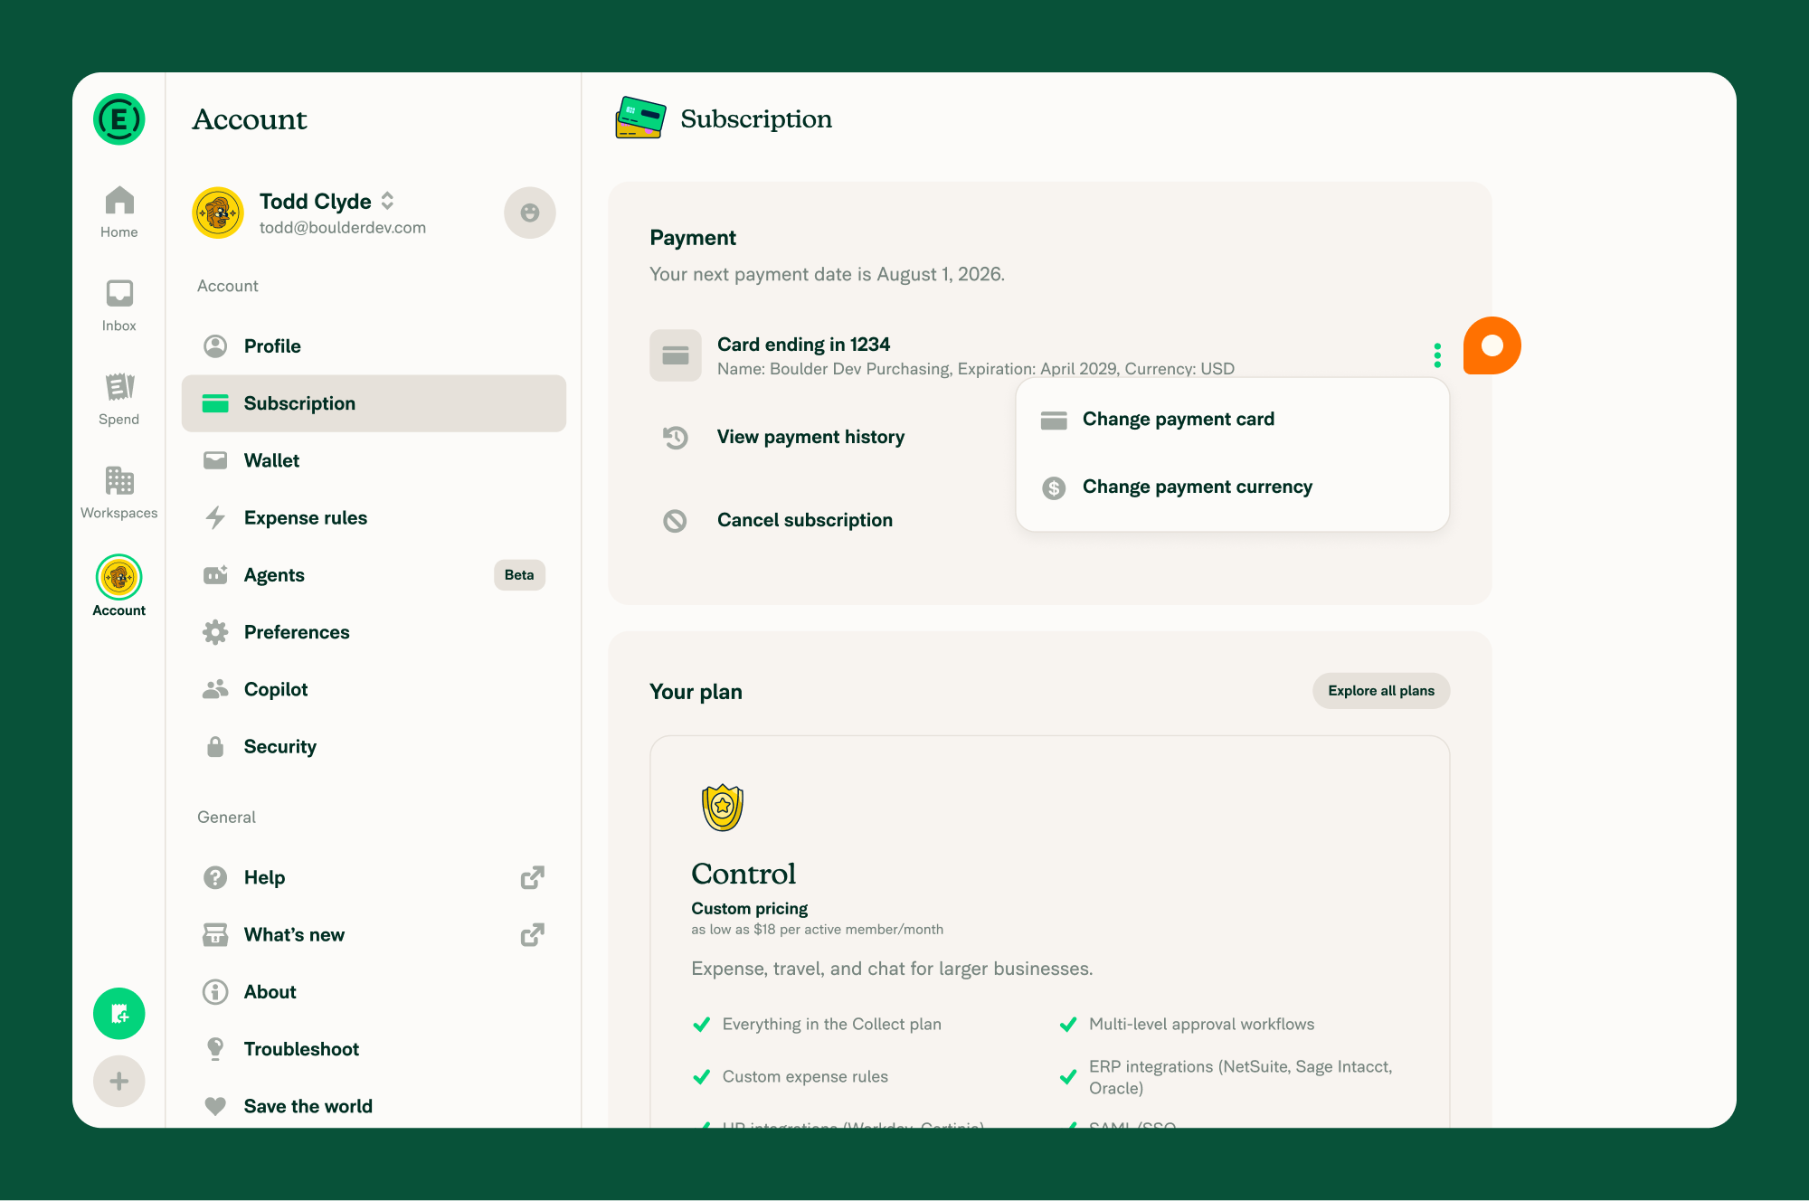This screenshot has height=1201, width=1809.
Task: Click the cancel circle-slash icon
Action: 676,521
